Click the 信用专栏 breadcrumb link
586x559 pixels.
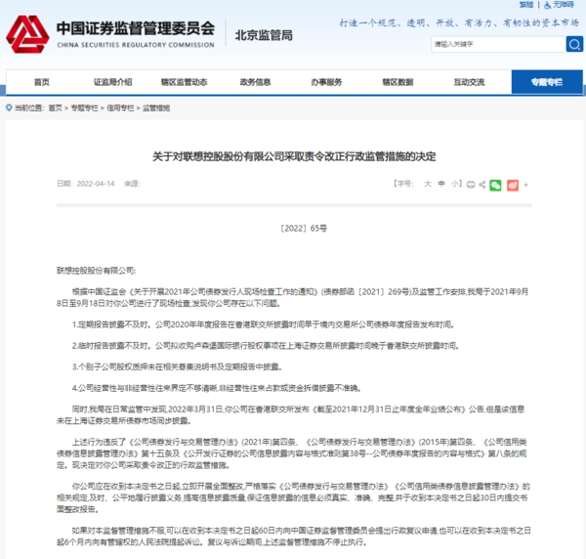click(x=119, y=107)
